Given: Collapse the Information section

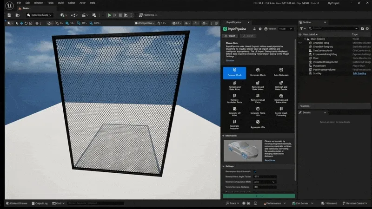Looking at the screenshot, I should tap(223, 136).
